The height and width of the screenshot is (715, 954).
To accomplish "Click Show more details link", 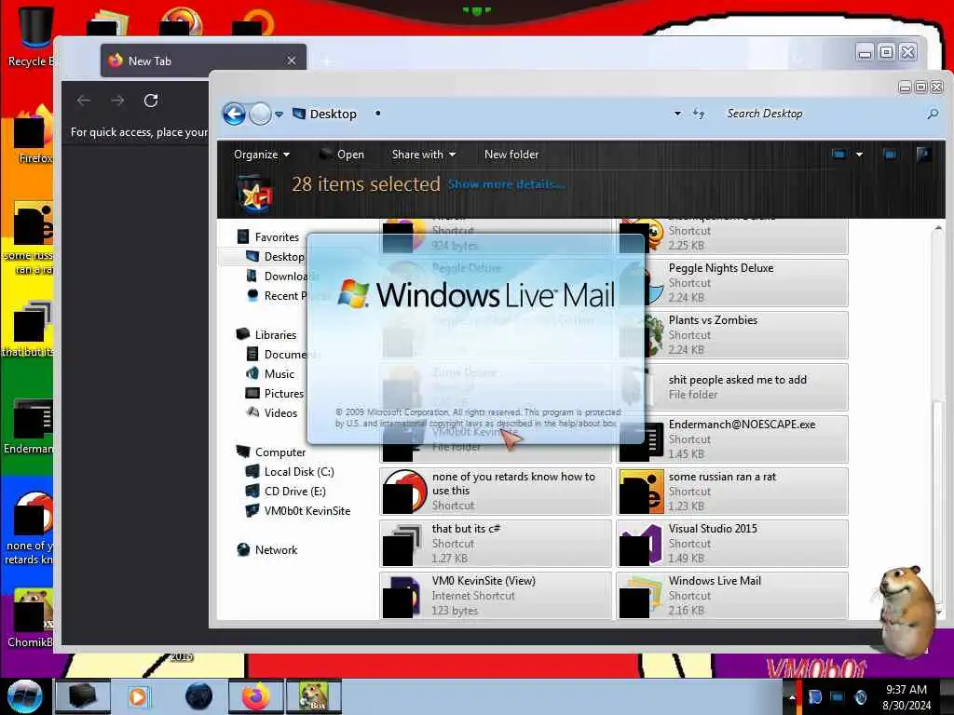I will tap(506, 184).
